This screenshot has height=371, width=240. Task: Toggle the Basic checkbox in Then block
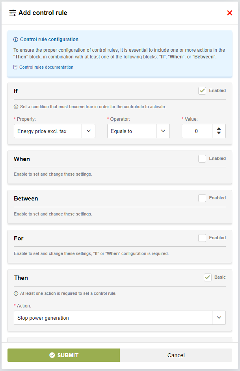click(x=208, y=277)
